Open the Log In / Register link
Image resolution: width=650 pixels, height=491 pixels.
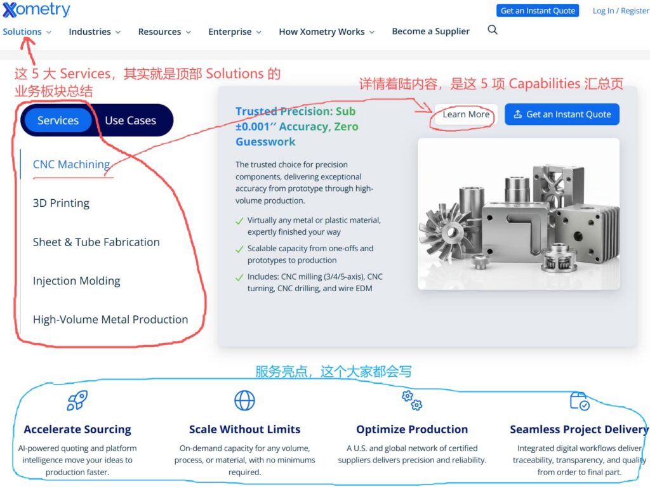pos(621,11)
